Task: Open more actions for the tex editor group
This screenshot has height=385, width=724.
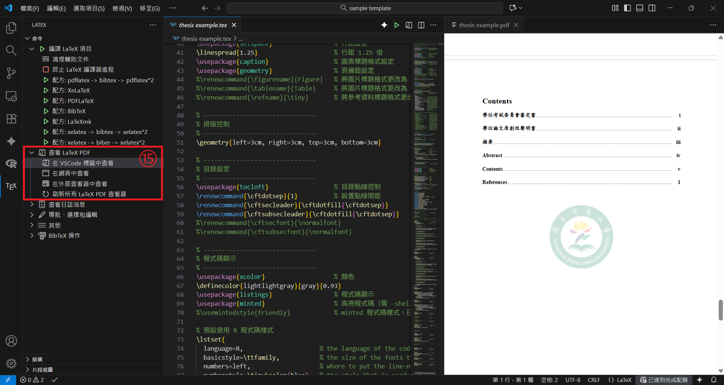Action: (x=433, y=25)
